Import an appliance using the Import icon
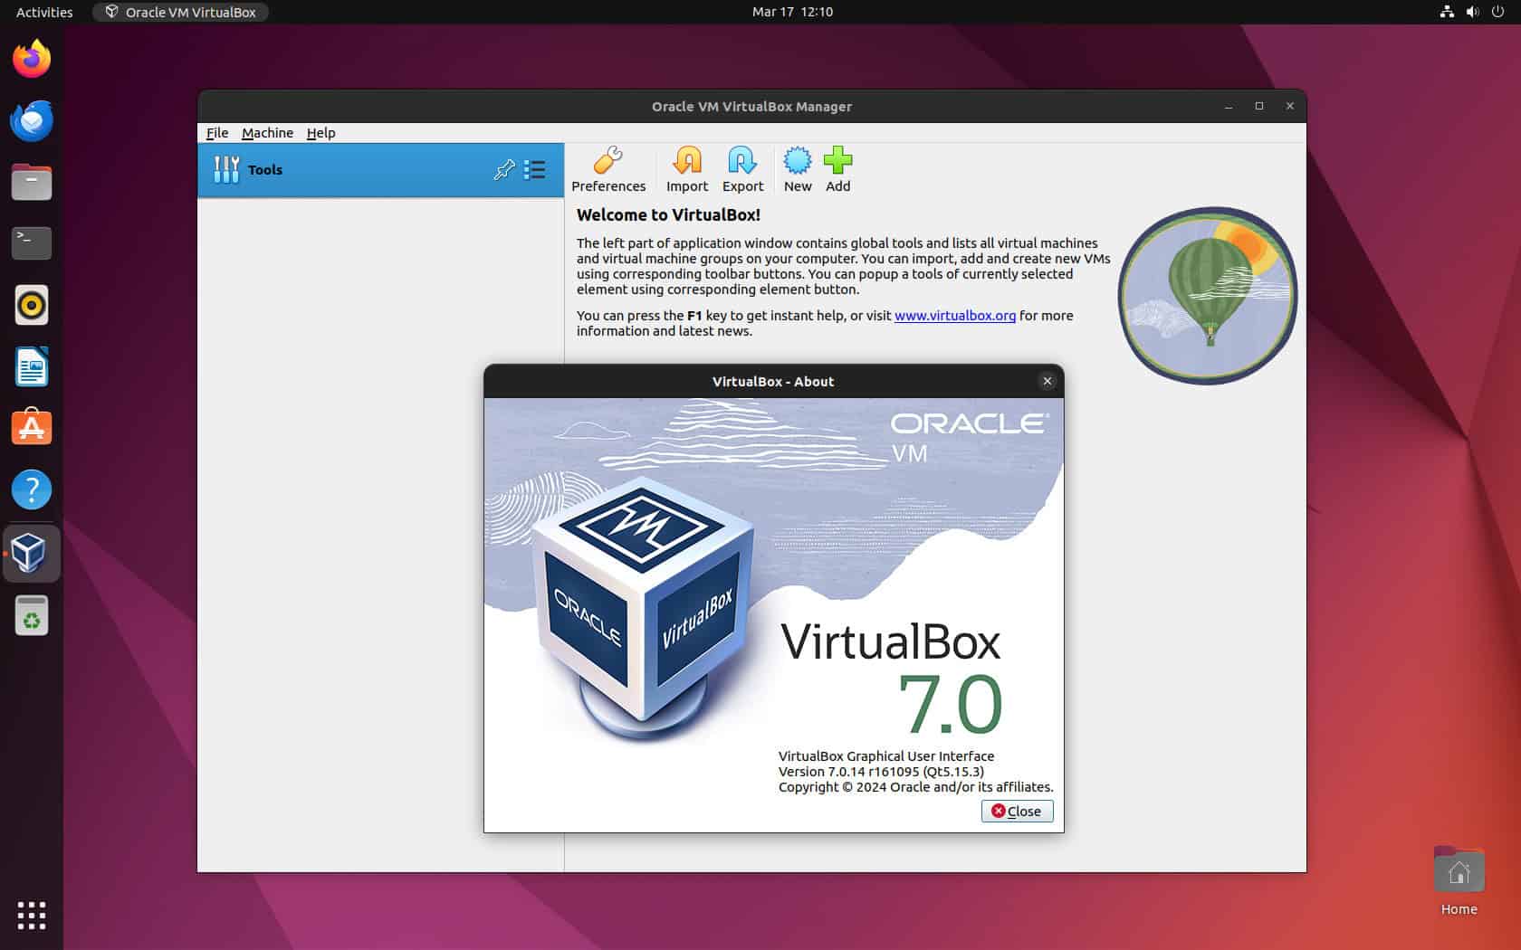 click(686, 169)
